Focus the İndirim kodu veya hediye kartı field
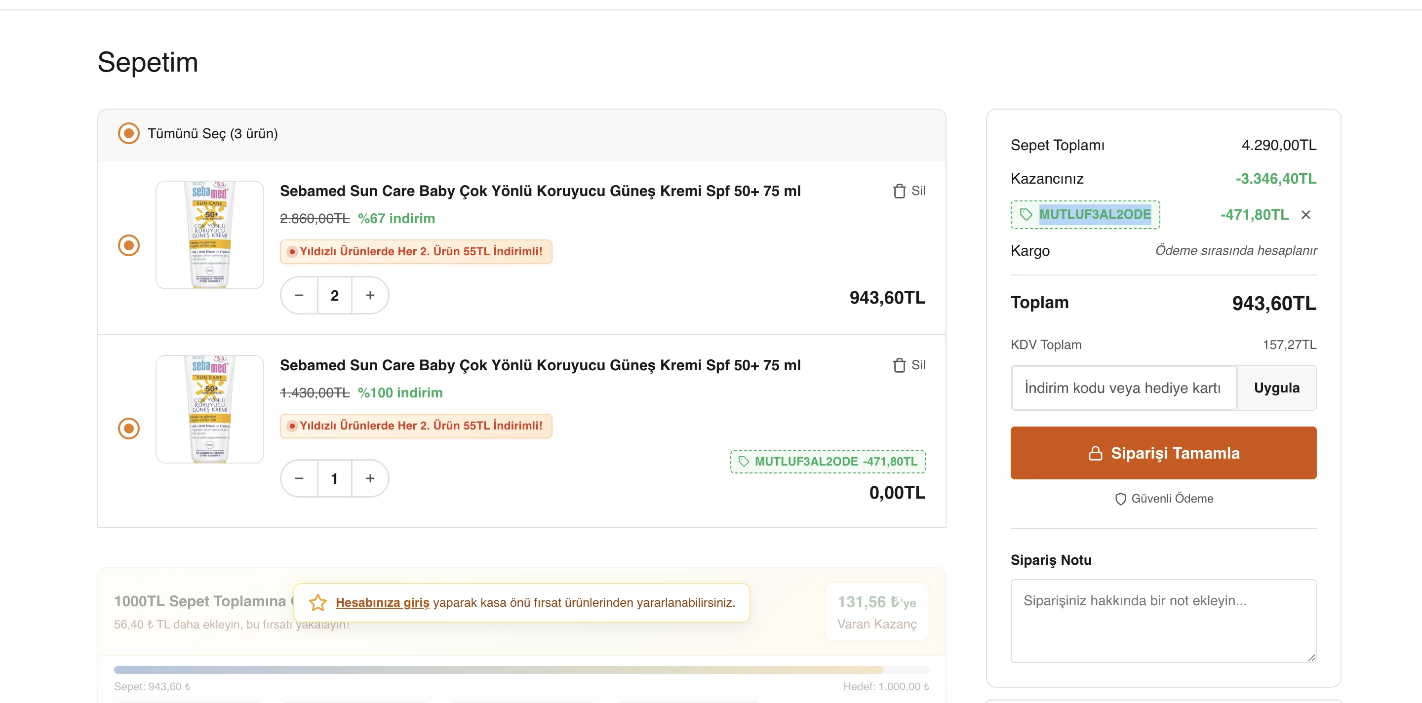This screenshot has height=703, width=1422. click(1123, 388)
